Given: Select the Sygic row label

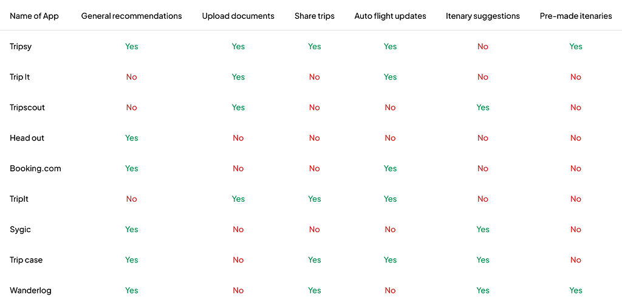Looking at the screenshot, I should point(20,230).
